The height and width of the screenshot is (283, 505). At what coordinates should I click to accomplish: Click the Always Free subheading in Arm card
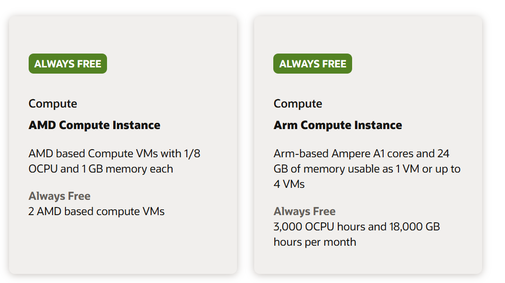305,211
